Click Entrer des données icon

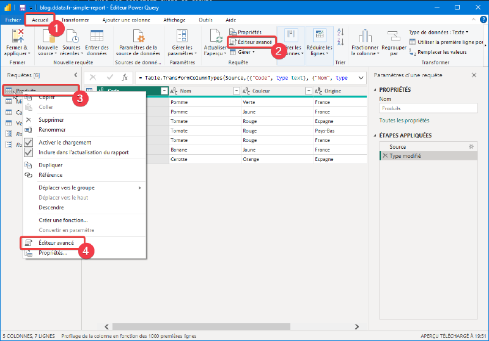tap(97, 36)
